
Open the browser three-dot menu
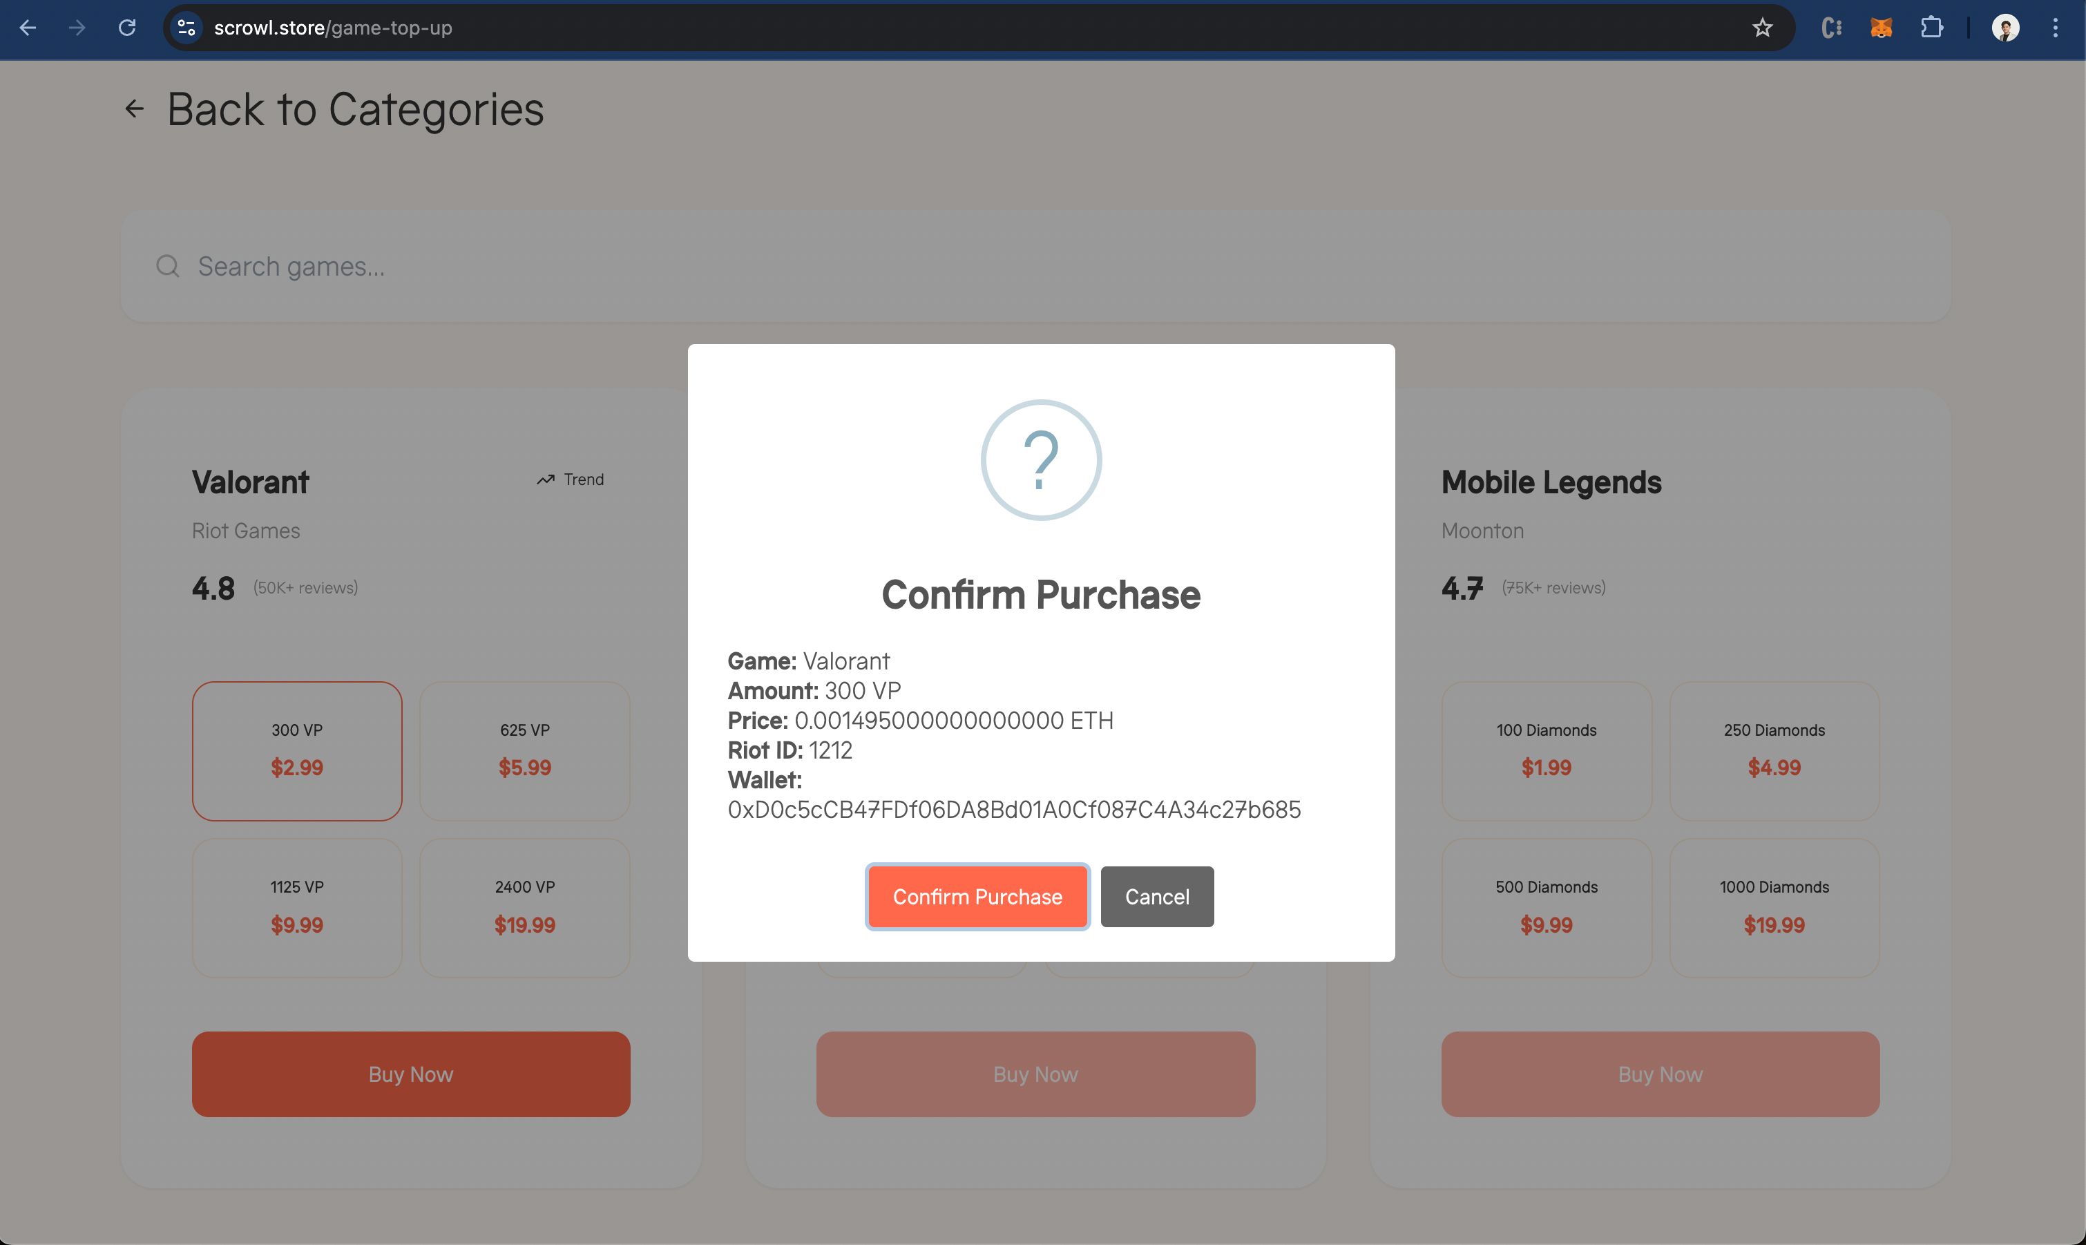tap(2055, 28)
